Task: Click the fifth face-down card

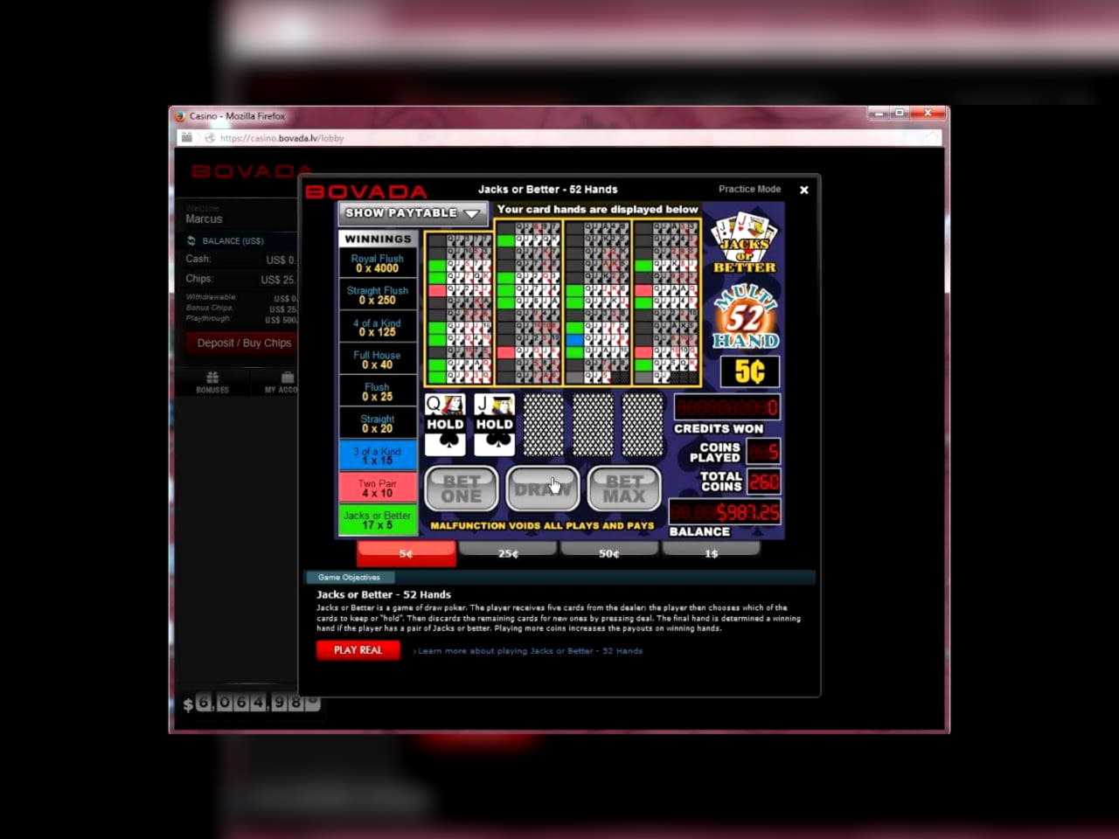Action: pos(643,425)
